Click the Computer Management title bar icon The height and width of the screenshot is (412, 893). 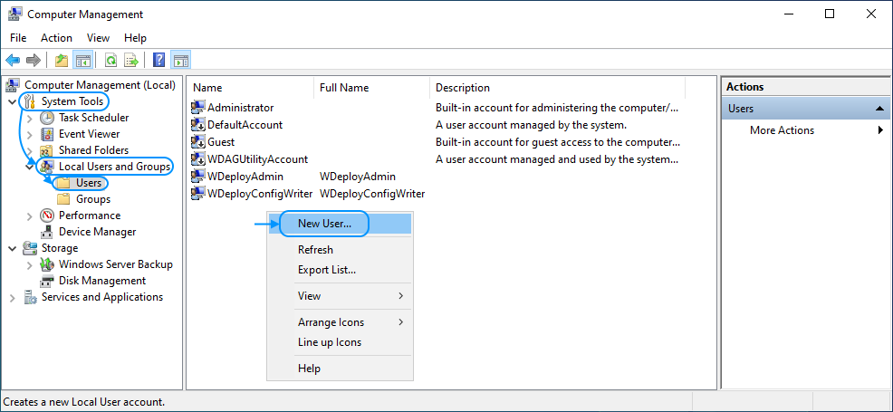point(15,14)
